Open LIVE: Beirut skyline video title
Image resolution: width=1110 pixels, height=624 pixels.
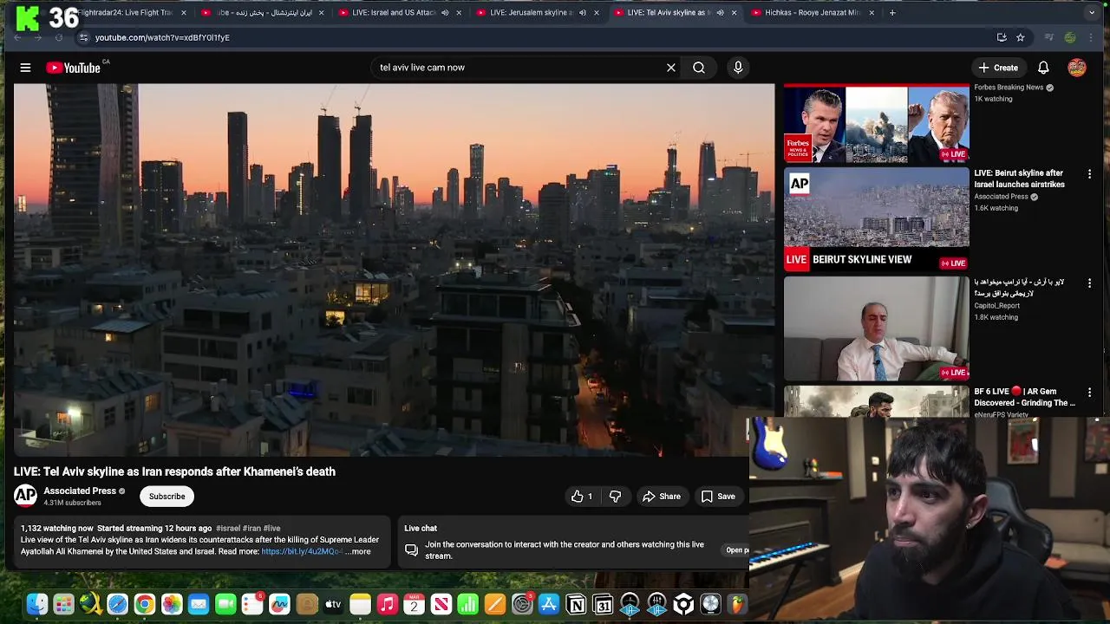pyautogui.click(x=1018, y=179)
